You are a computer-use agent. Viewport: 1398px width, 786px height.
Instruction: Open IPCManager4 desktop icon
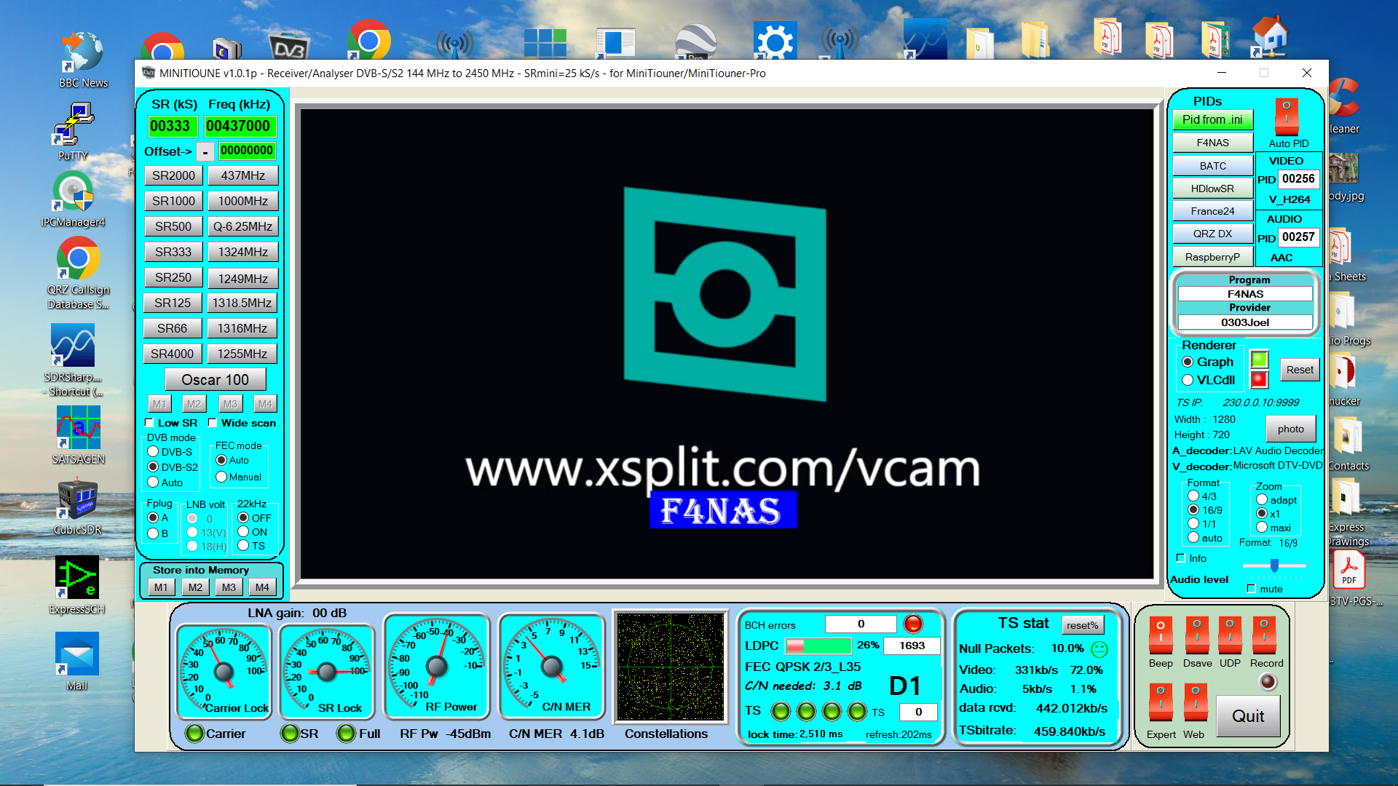[73, 199]
